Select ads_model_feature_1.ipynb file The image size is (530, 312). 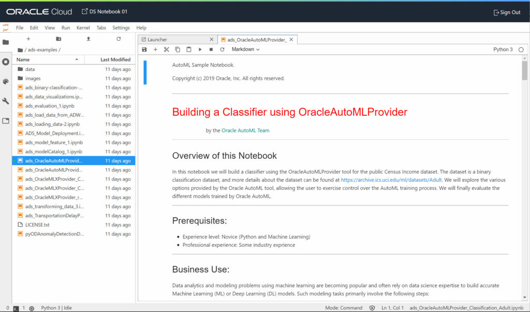tap(73, 142)
